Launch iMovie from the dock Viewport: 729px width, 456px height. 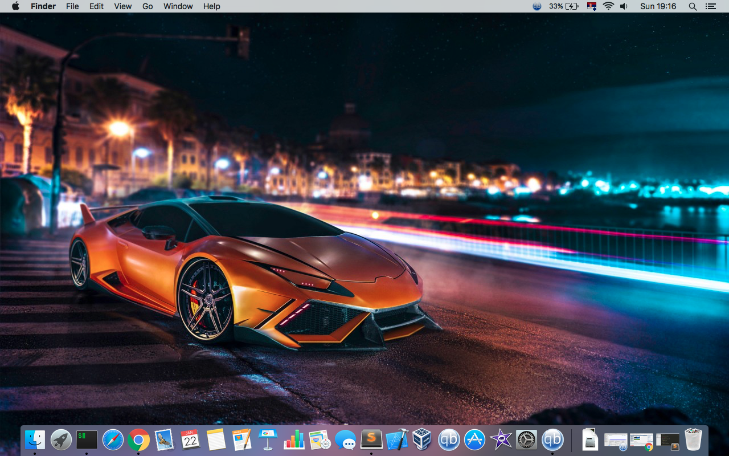point(501,439)
